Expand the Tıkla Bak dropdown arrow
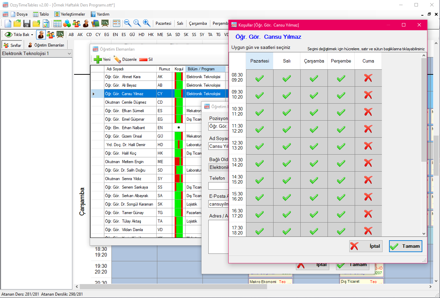 tap(32, 34)
